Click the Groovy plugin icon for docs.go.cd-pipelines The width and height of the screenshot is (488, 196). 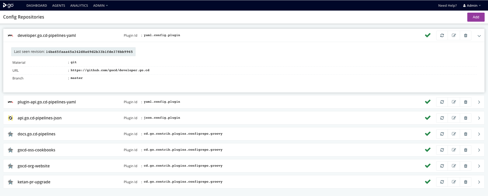pos(10,134)
